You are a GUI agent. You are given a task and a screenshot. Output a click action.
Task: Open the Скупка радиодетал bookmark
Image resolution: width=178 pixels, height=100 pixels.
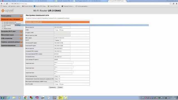(82, 6)
